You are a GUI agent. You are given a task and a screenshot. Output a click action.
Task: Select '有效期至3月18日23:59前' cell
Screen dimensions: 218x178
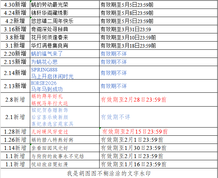point(158,45)
